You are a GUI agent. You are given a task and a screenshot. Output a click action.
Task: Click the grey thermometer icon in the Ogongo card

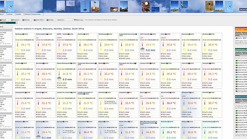(x=59, y=132)
